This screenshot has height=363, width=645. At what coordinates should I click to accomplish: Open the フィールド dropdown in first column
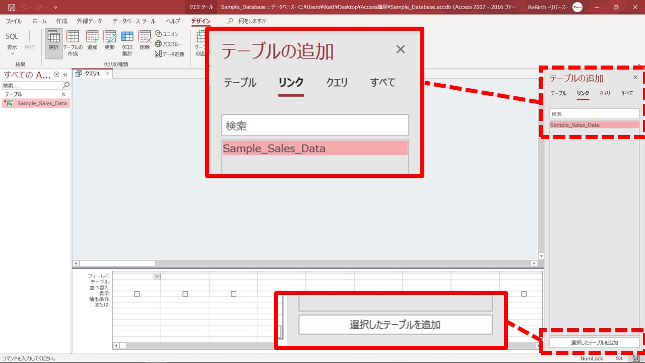(157, 276)
